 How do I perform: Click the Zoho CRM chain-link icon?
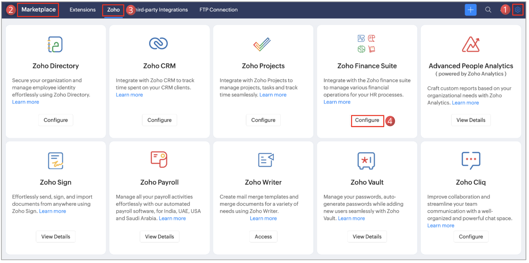[158, 43]
